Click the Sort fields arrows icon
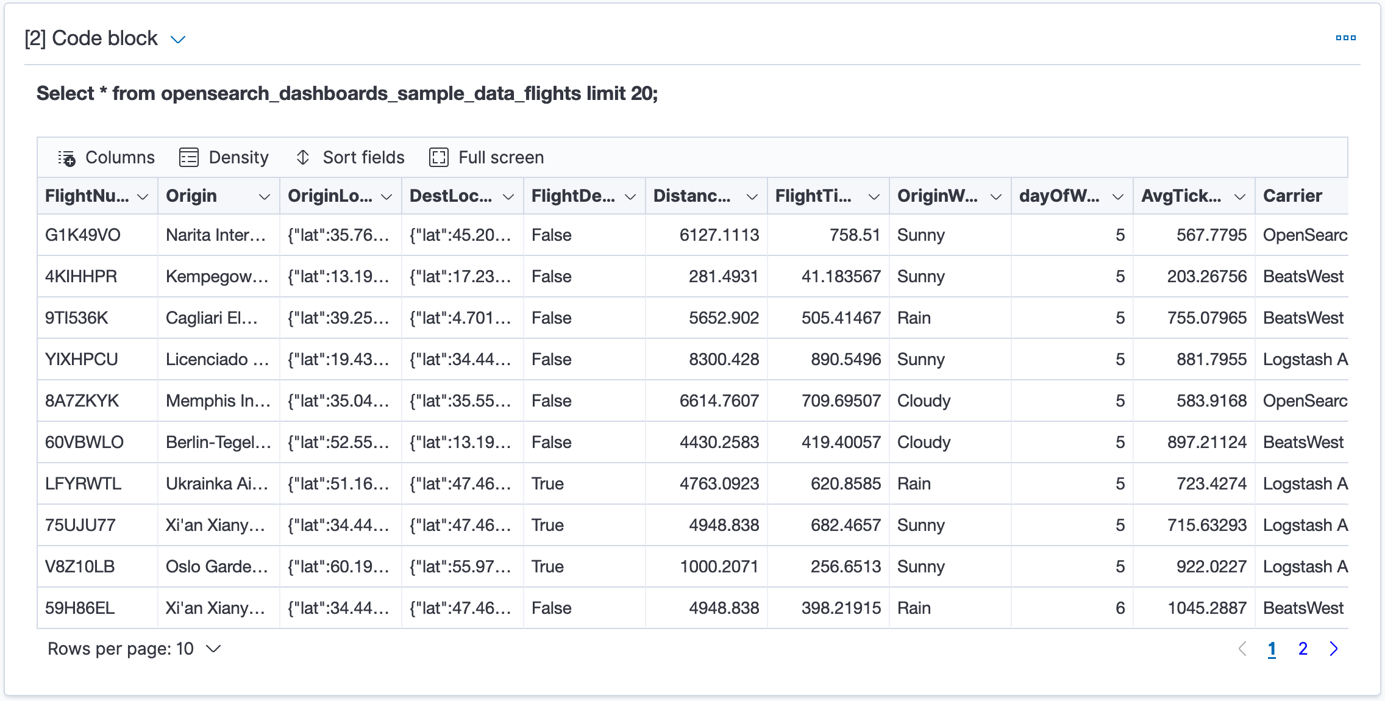The width and height of the screenshot is (1385, 701). tap(303, 158)
